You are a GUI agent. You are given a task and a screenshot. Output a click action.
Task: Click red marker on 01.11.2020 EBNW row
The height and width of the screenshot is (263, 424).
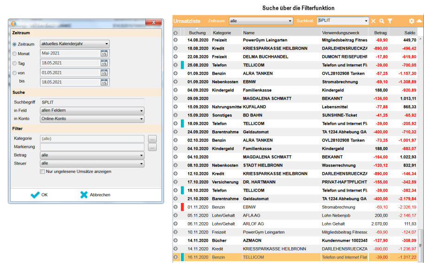coord(182,207)
